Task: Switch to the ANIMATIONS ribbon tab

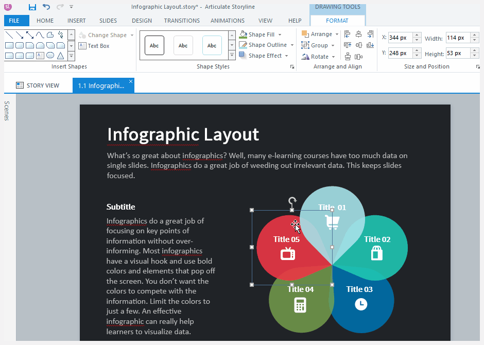Action: (228, 21)
